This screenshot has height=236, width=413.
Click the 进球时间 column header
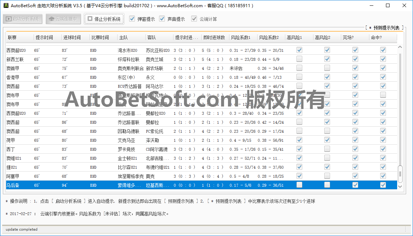75,37
